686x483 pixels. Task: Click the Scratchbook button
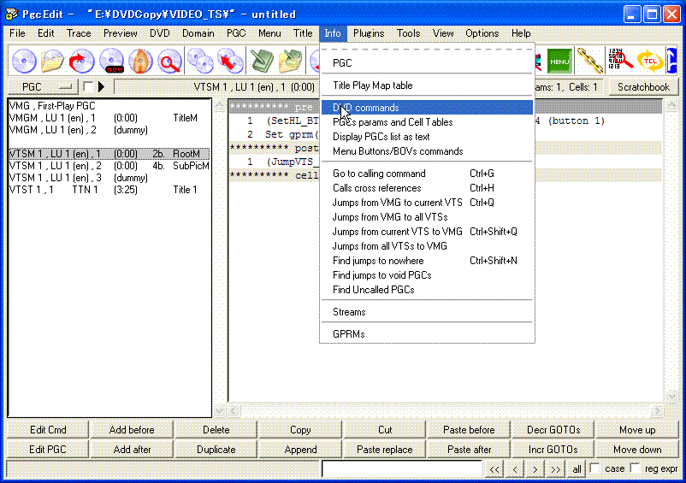point(643,87)
